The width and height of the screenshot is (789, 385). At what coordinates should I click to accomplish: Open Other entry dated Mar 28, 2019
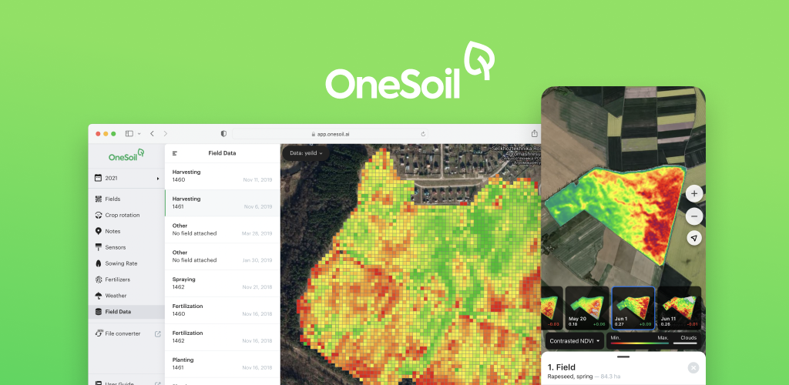pyautogui.click(x=222, y=229)
